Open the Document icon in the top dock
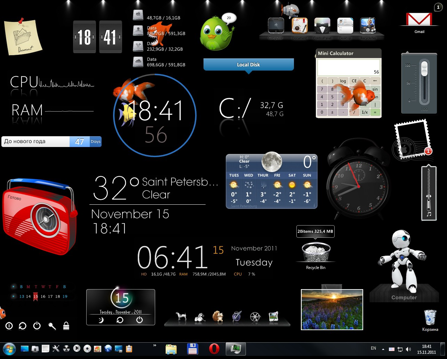Screen dimensions: 447x359 300,25
